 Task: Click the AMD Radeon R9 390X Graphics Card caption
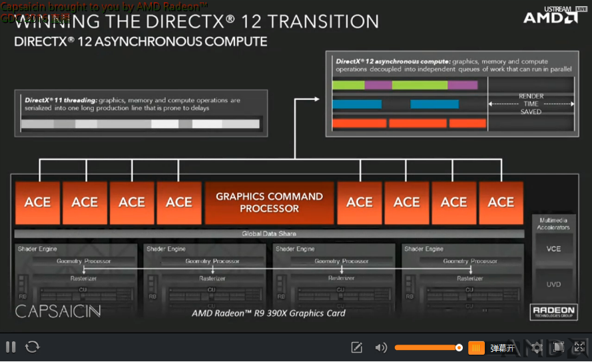(268, 313)
